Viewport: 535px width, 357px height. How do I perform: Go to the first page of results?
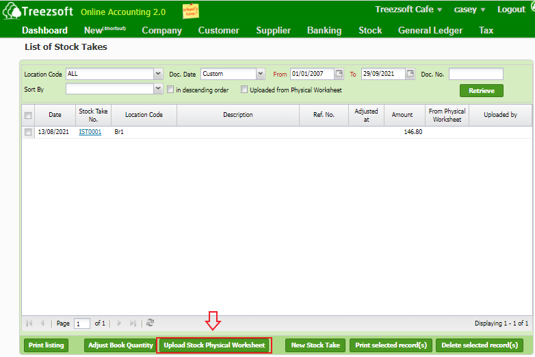(29, 323)
